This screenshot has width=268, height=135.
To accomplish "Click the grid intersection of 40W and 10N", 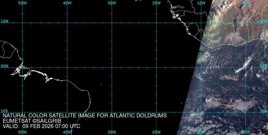I will pos(67,23).
